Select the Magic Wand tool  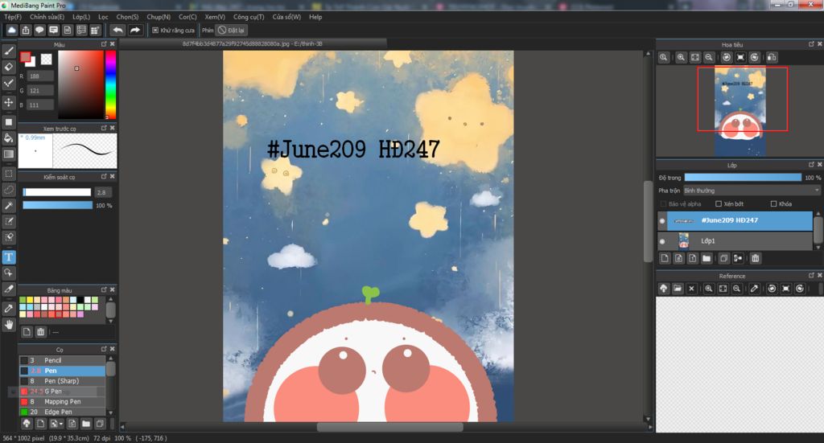pos(8,206)
